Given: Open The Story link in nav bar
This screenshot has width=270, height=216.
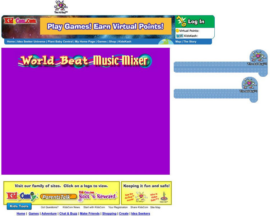Looking at the screenshot, I should pos(190,41).
